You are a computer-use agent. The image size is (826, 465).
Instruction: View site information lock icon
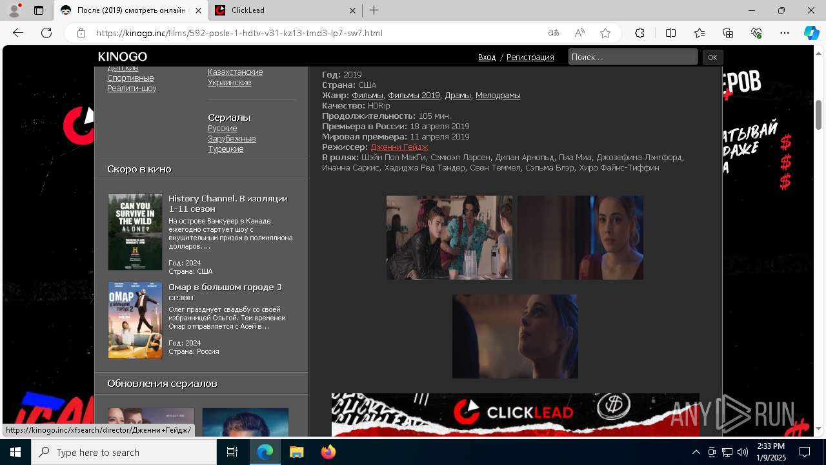[x=81, y=33]
